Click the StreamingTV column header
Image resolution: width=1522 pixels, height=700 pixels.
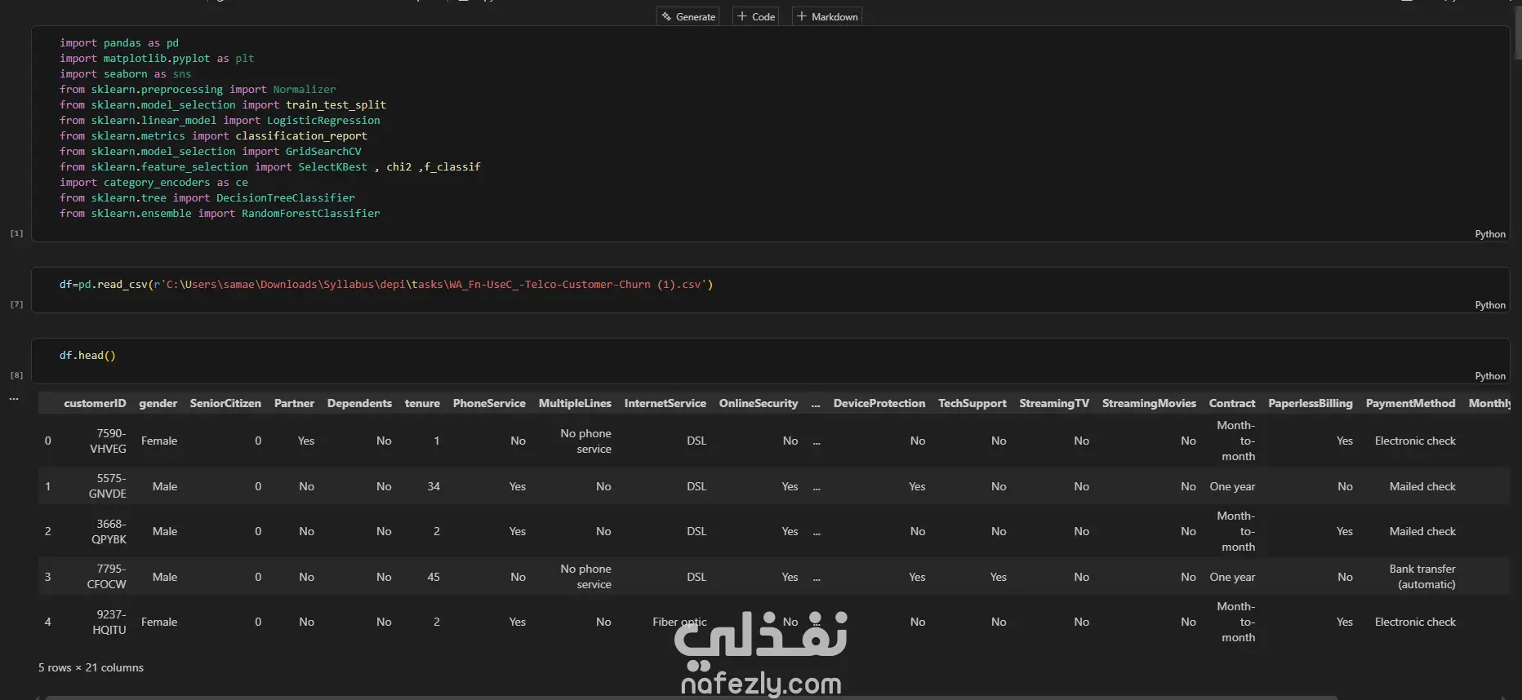click(1054, 403)
